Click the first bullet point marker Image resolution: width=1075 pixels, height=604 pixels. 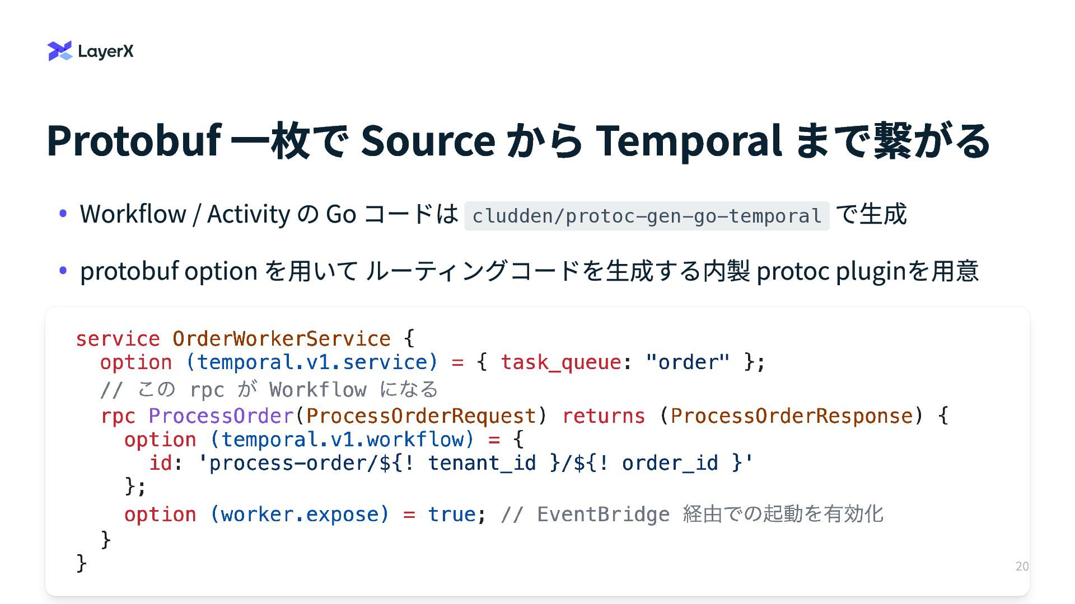point(63,214)
